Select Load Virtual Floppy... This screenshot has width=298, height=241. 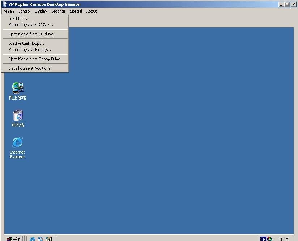[x=35, y=43]
